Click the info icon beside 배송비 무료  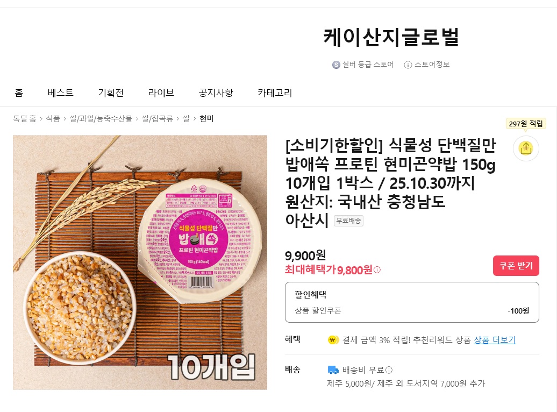(389, 370)
